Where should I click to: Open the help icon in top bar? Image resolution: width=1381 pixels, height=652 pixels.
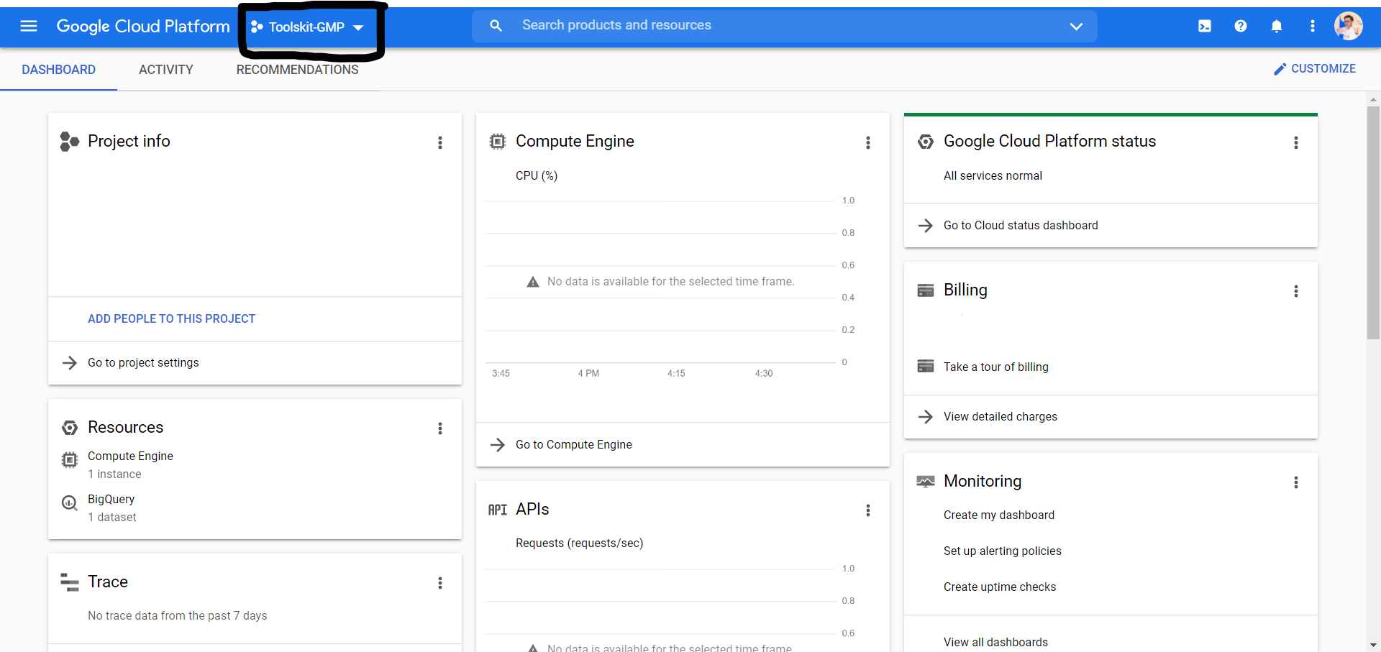(1241, 26)
